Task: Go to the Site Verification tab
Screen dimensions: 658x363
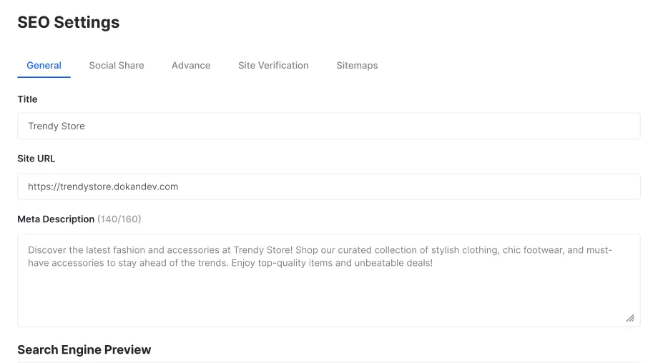Action: pyautogui.click(x=273, y=66)
